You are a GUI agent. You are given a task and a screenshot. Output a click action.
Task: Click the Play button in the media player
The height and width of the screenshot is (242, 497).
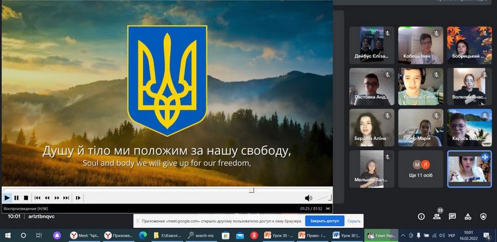pyautogui.click(x=7, y=198)
